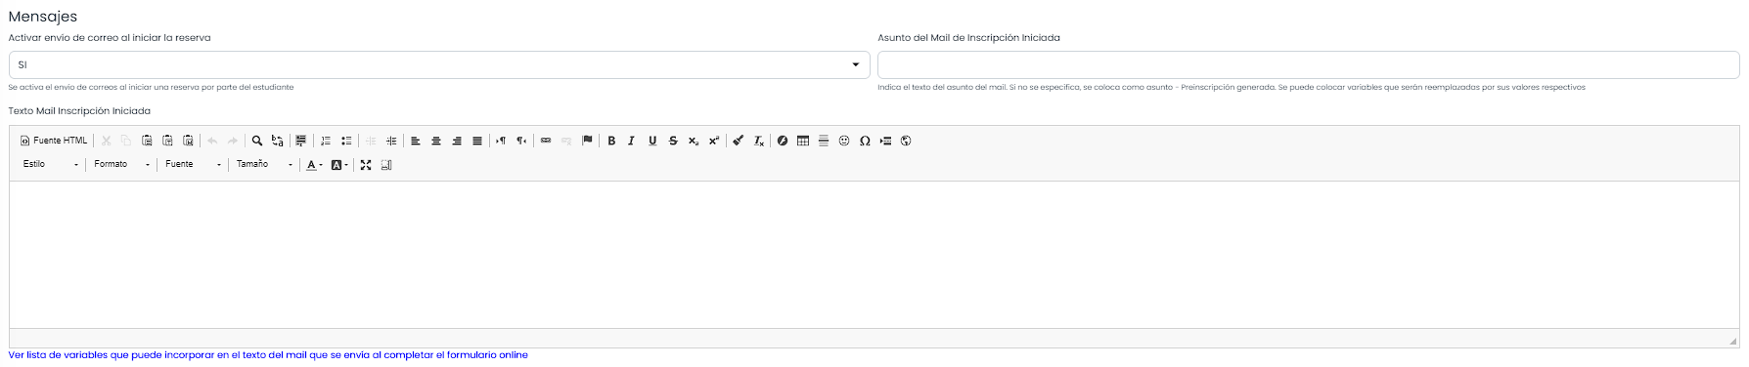Insert a numbered list
The width and height of the screenshot is (1749, 367).
[326, 141]
